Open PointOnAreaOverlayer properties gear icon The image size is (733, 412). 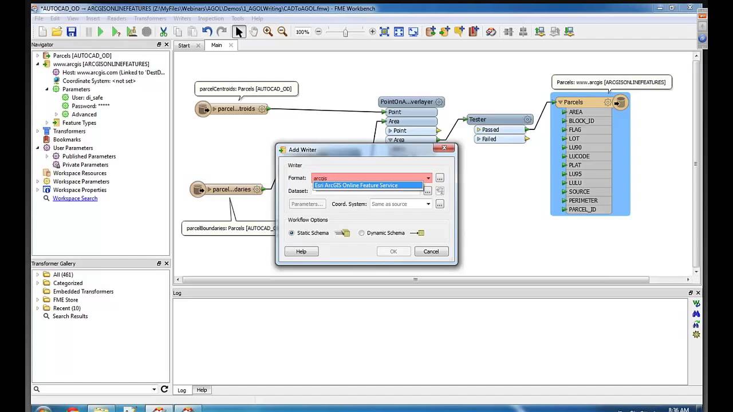coord(439,102)
